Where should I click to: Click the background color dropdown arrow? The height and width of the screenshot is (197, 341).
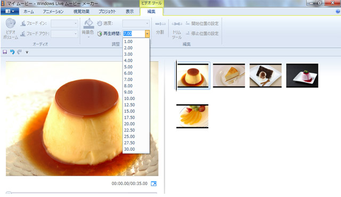89,37
